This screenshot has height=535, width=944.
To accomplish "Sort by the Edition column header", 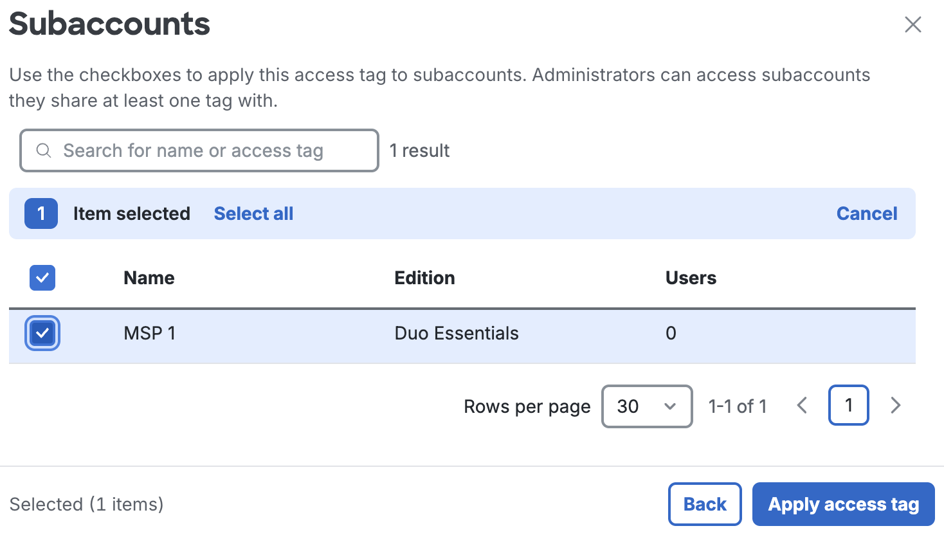I will (x=424, y=278).
